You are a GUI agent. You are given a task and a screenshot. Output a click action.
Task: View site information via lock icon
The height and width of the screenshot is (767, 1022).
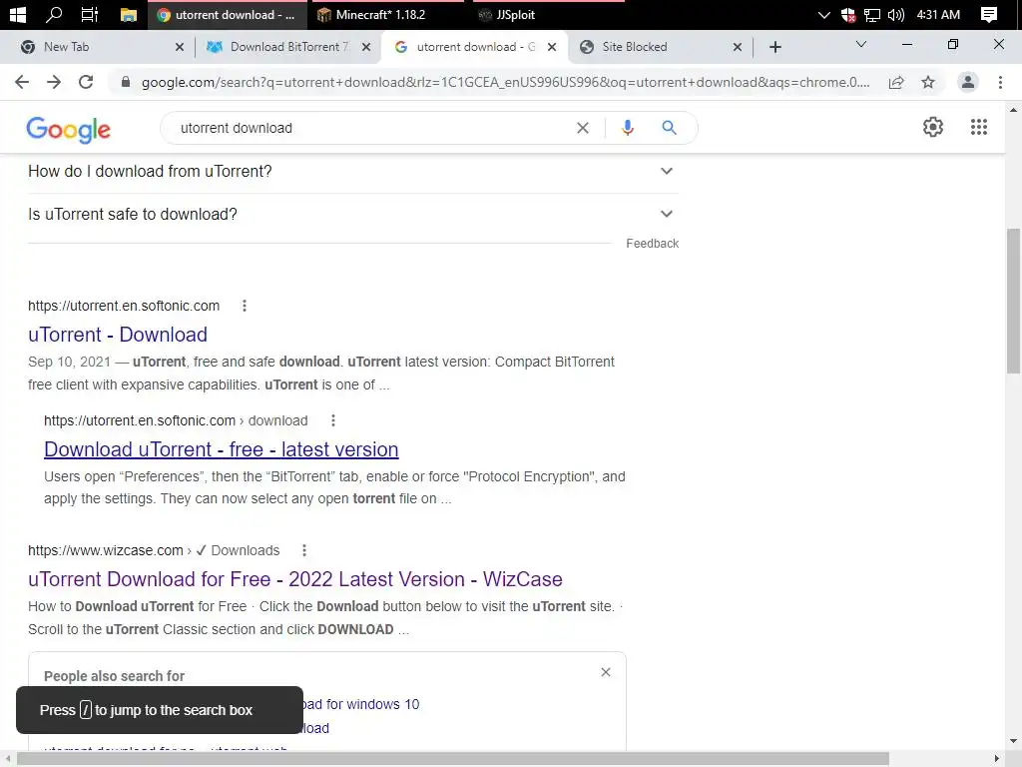(x=126, y=82)
